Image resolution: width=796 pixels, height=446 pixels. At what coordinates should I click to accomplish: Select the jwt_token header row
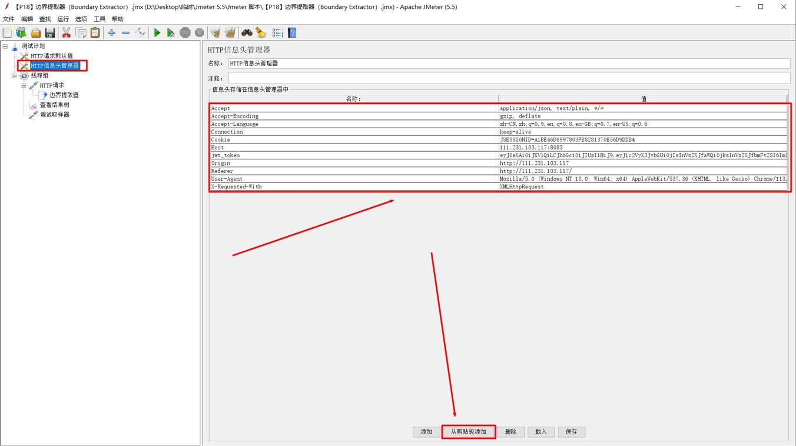353,155
